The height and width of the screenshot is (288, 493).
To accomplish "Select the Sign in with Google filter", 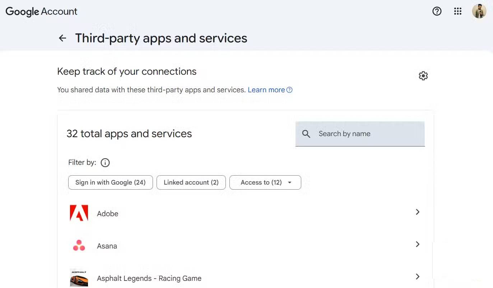I will 110,182.
